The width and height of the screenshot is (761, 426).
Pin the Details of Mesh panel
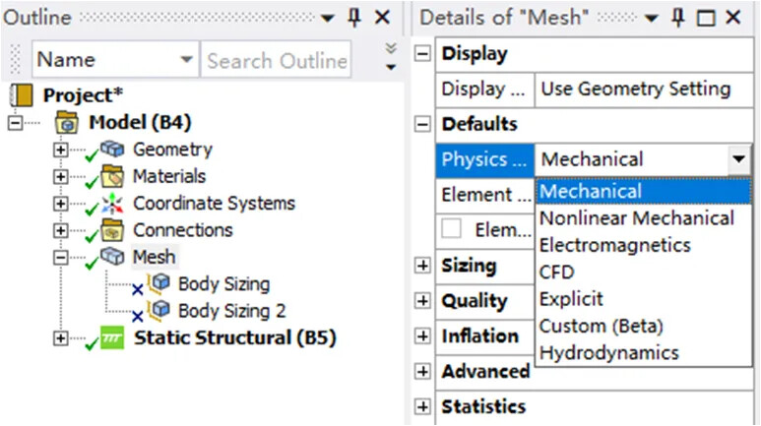click(677, 18)
